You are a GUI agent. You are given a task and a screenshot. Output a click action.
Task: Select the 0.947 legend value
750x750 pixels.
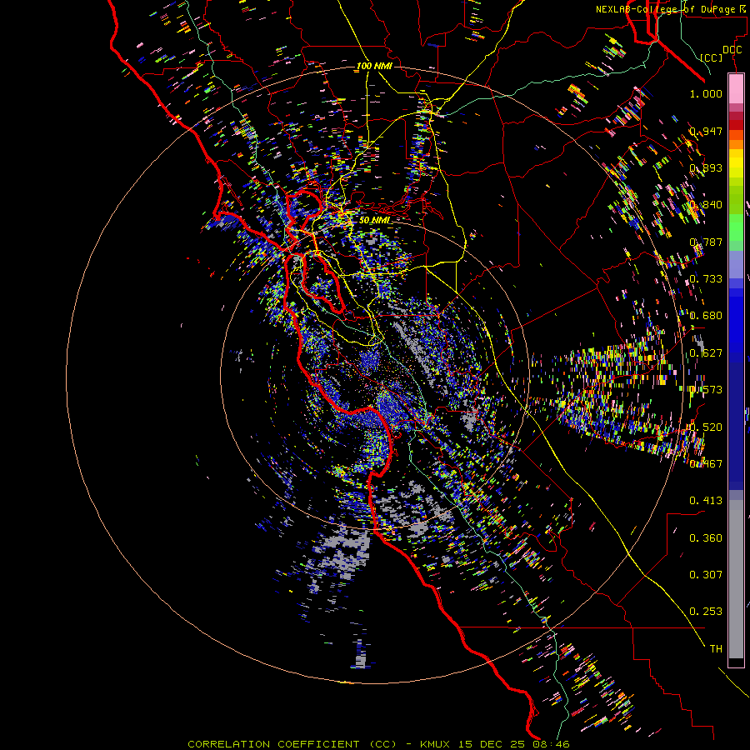point(706,131)
